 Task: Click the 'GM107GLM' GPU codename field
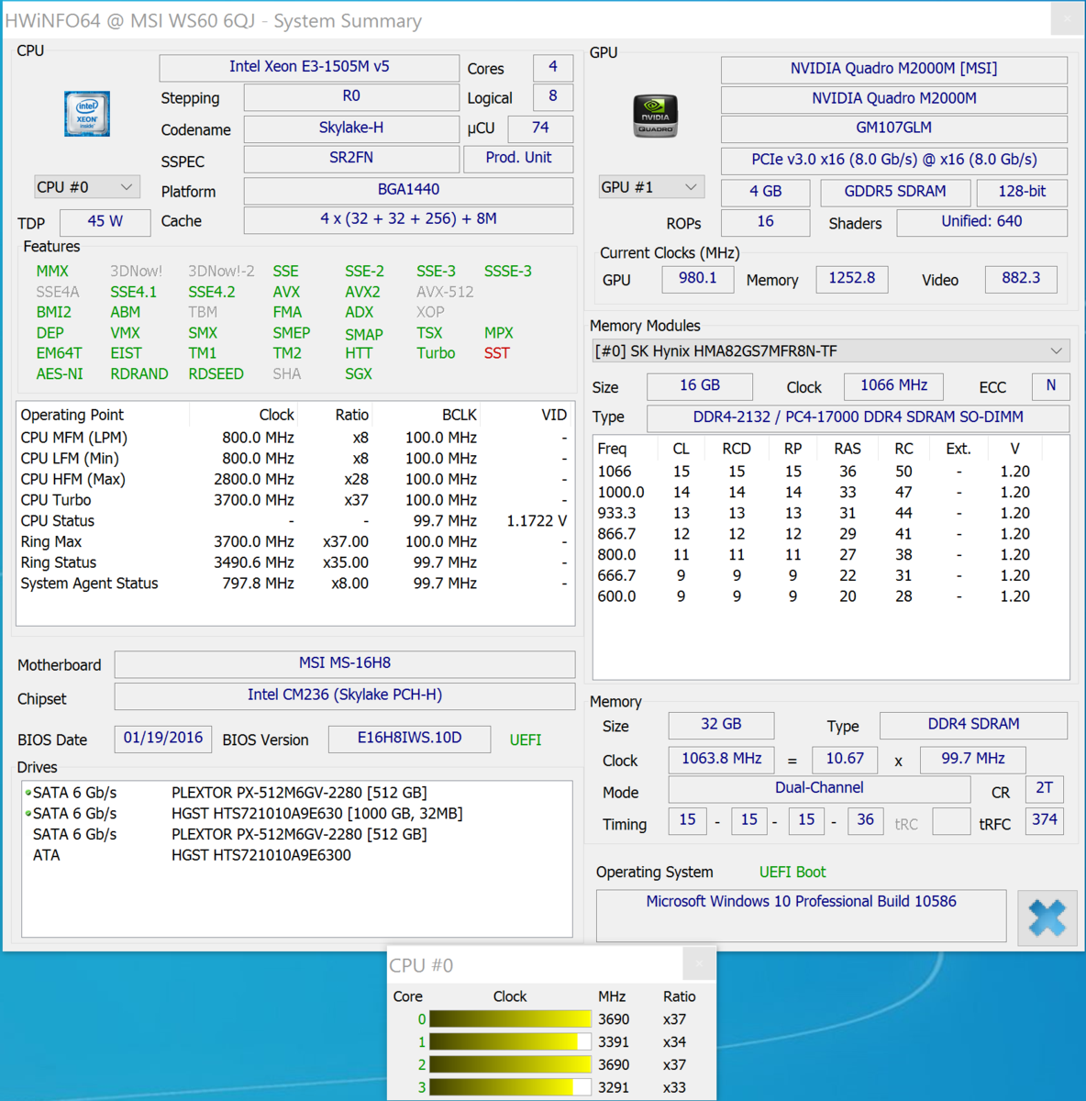click(x=894, y=128)
